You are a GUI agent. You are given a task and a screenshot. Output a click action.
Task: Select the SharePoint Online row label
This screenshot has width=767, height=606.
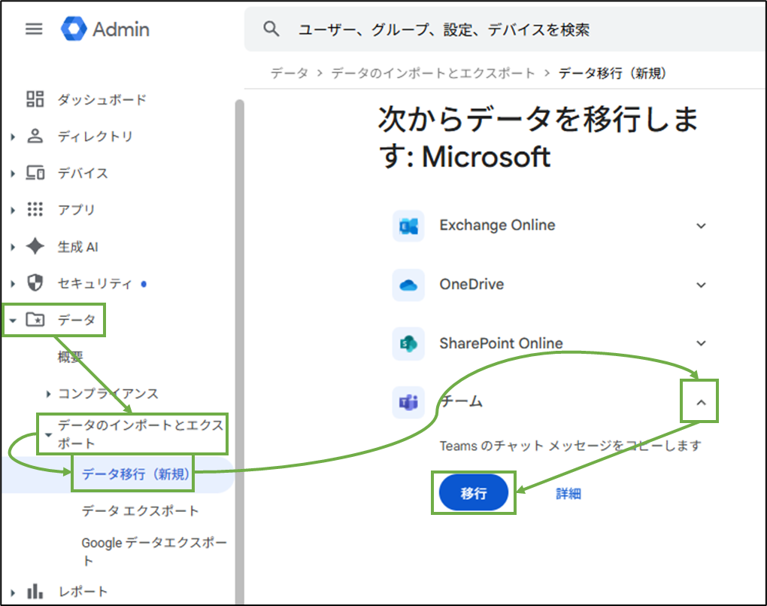pos(501,343)
